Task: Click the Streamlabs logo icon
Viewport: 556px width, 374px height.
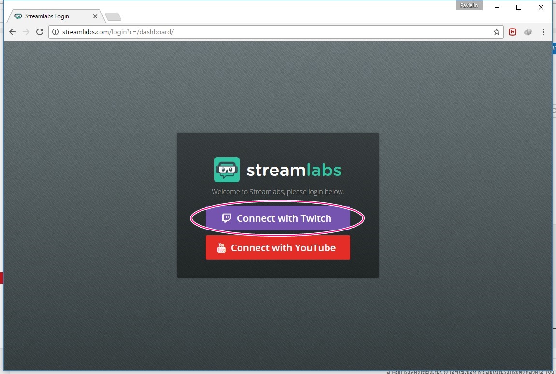Action: 227,170
